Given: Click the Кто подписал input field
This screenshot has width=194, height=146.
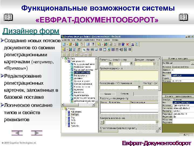Looking at the screenshot, I should pos(150,87).
